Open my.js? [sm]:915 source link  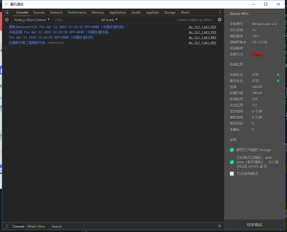point(202,27)
